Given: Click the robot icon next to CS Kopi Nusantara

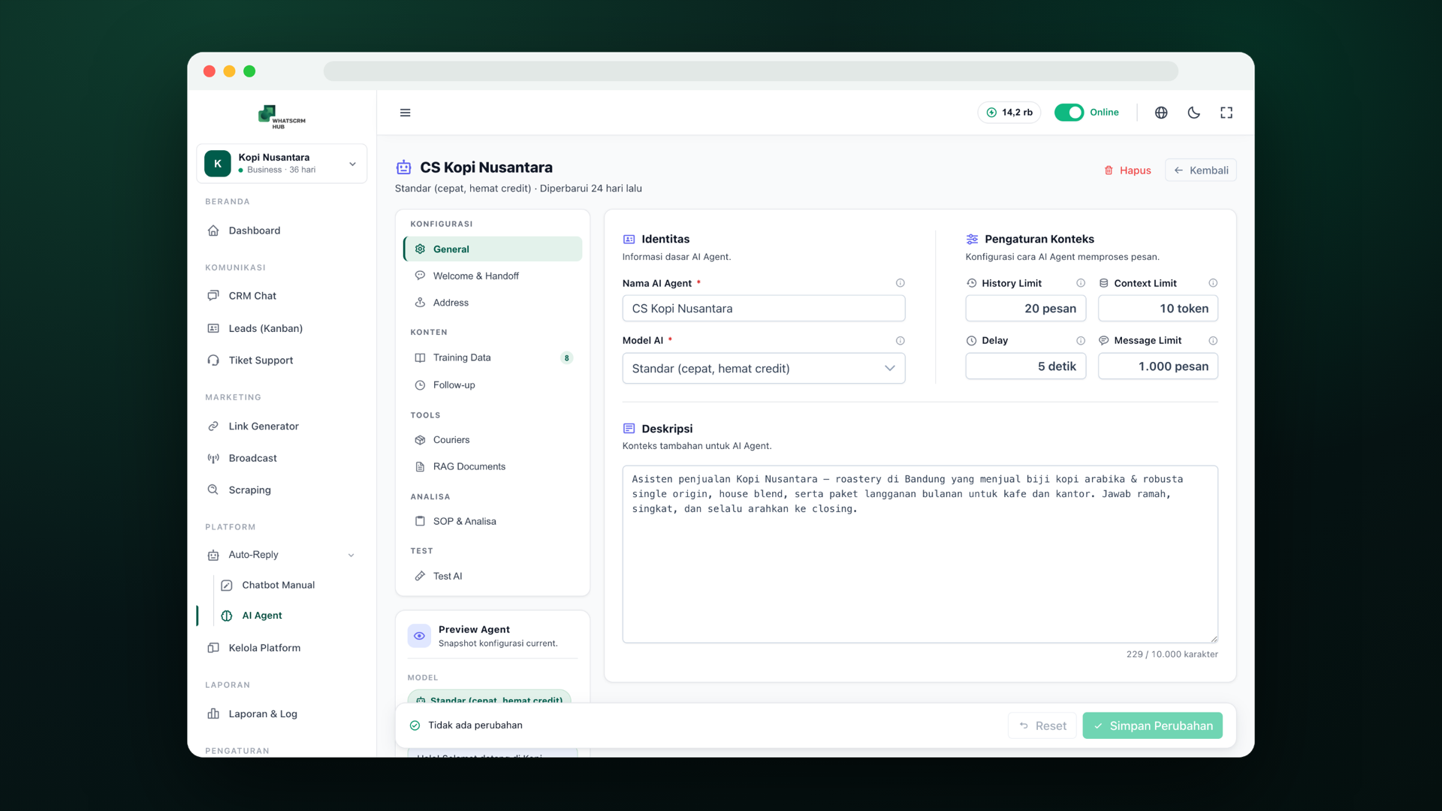Looking at the screenshot, I should click(404, 167).
